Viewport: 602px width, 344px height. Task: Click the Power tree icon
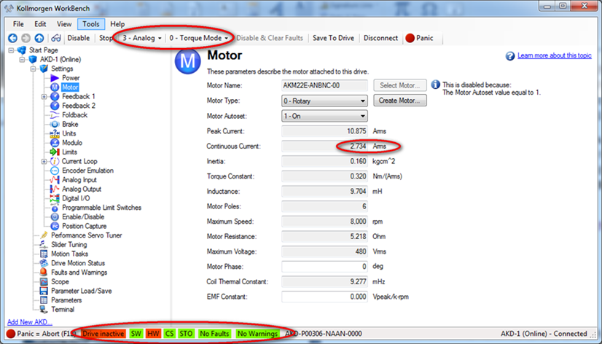pyautogui.click(x=55, y=78)
